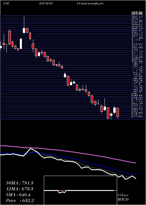Click the 877.09 price axis label
Image resolution: width=146 pixels, height=205 pixels.
point(137,38)
